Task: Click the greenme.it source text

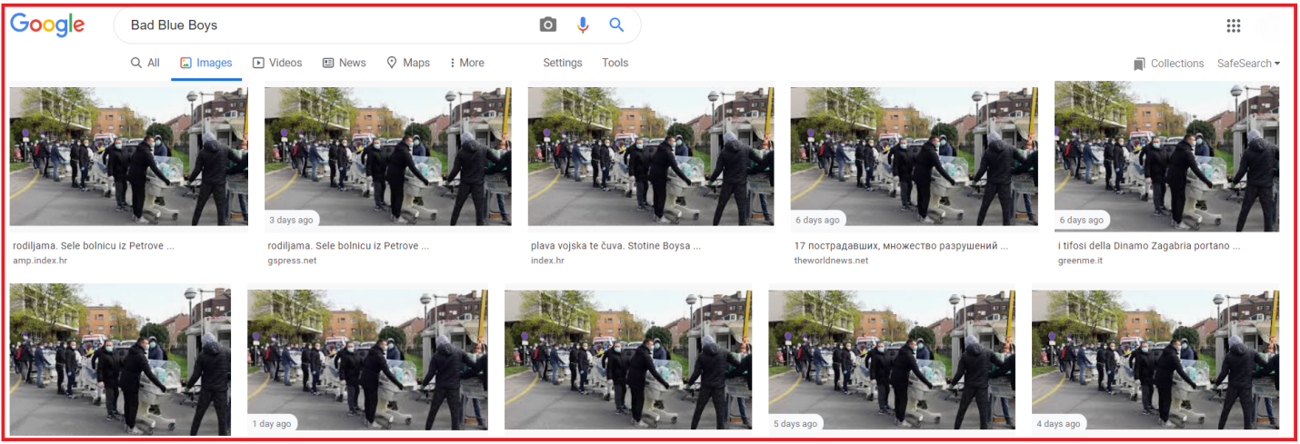Action: tap(1078, 261)
